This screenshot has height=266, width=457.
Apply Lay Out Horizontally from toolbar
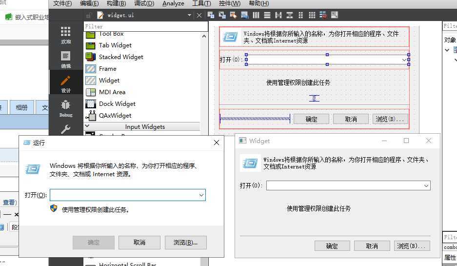tap(256, 15)
